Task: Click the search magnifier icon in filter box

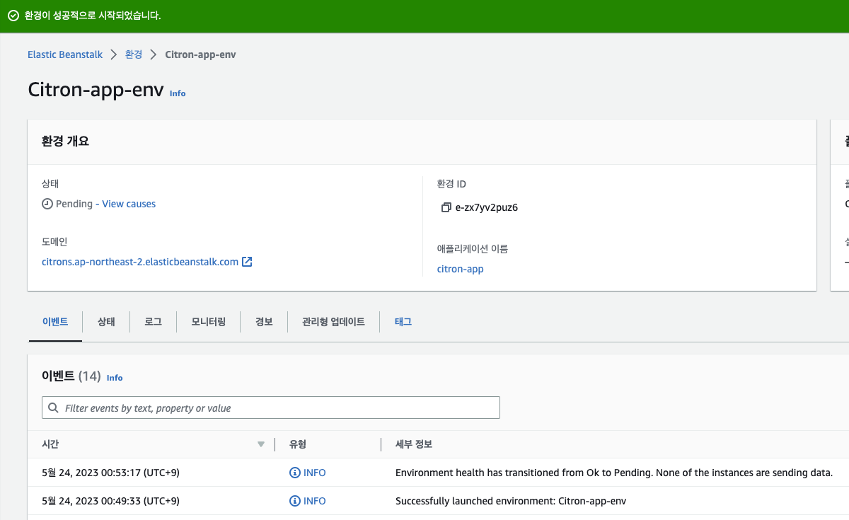Action: click(54, 408)
